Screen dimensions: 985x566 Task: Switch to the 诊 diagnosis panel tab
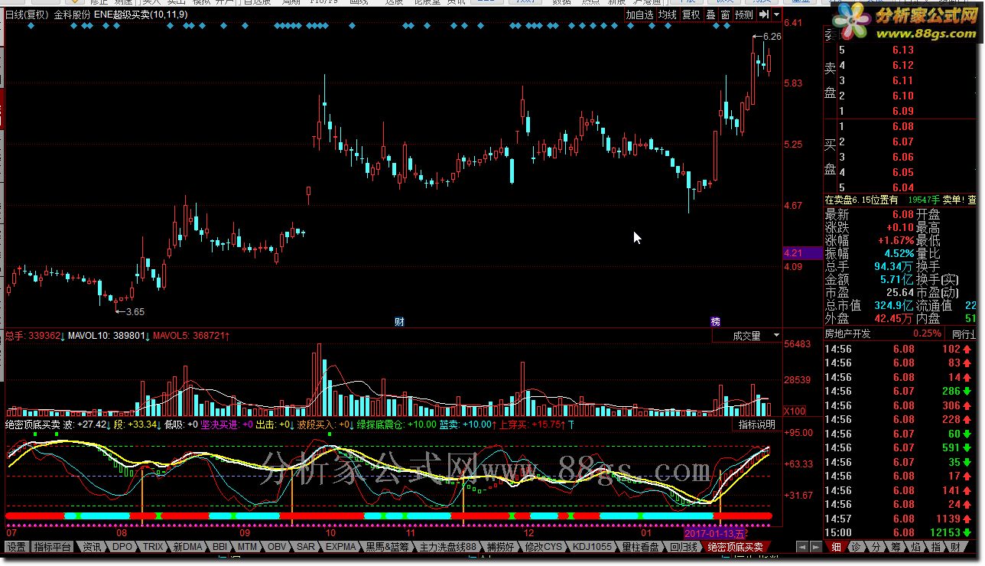click(x=857, y=547)
